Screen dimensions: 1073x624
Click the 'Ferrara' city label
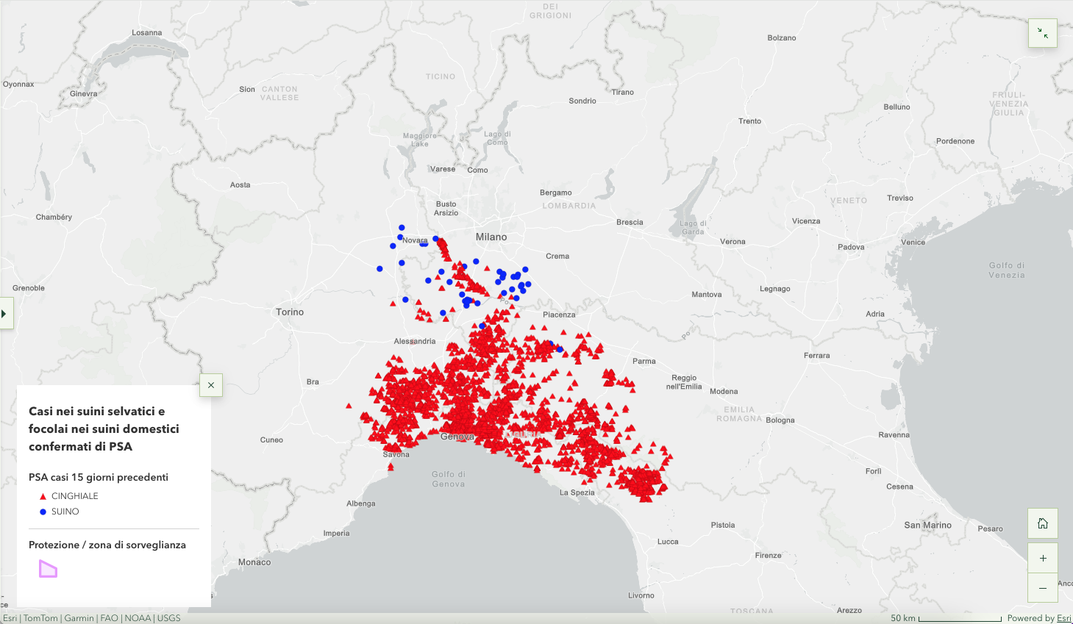[x=817, y=355]
